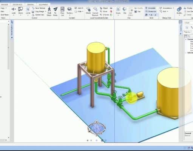Select the elevated yellow tank in the model
Screen dimensions: 193x151
(x=96, y=57)
